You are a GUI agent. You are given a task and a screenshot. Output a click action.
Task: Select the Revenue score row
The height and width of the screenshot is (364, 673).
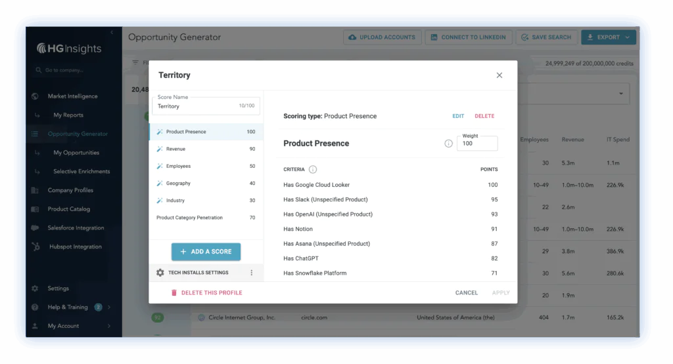pos(206,149)
